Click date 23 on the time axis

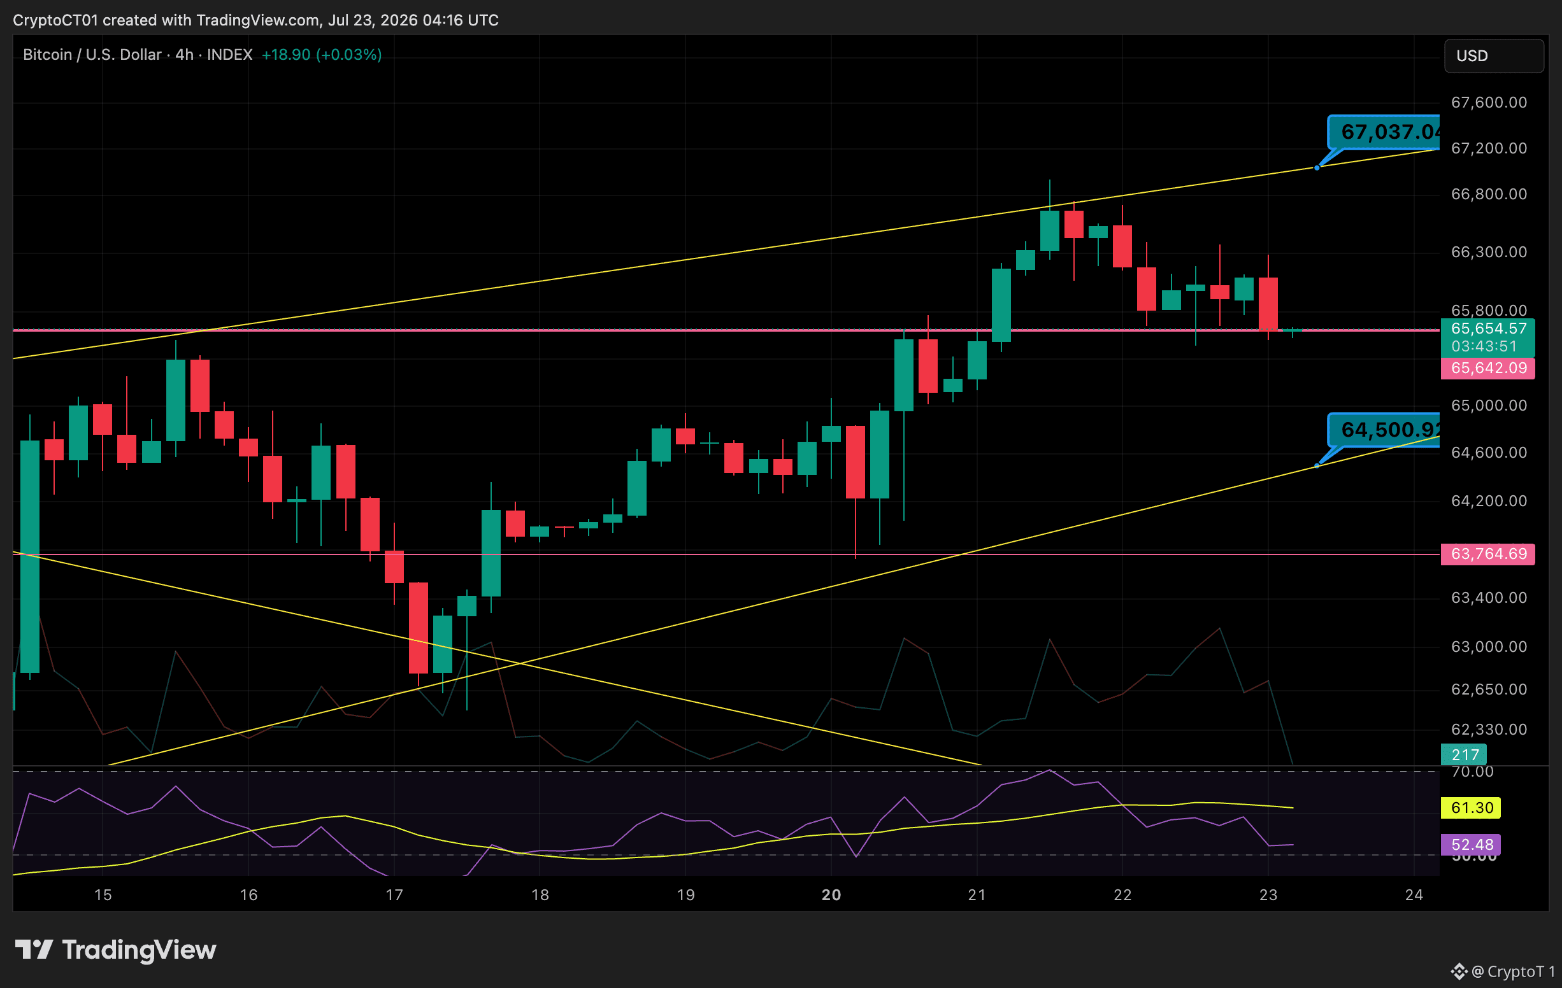(x=1268, y=895)
